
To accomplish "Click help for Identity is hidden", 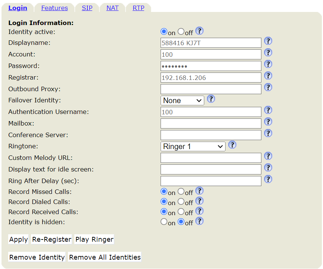I will [x=199, y=221].
